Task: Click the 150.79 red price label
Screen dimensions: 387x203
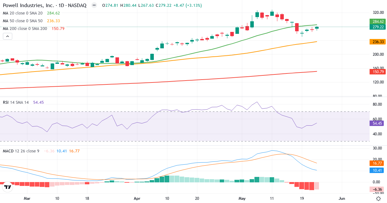Action: (x=377, y=72)
